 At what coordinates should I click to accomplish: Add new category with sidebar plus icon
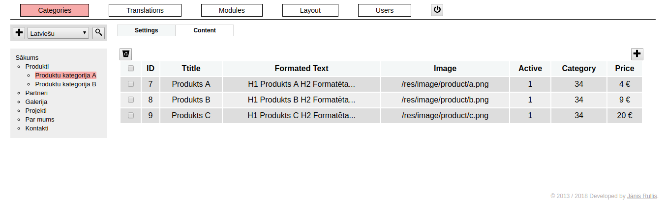pyautogui.click(x=19, y=33)
